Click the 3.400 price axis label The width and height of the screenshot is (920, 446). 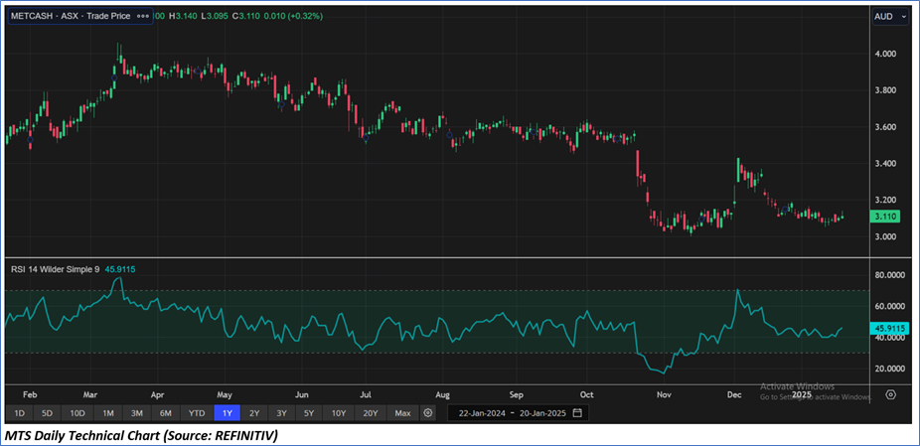coord(884,164)
